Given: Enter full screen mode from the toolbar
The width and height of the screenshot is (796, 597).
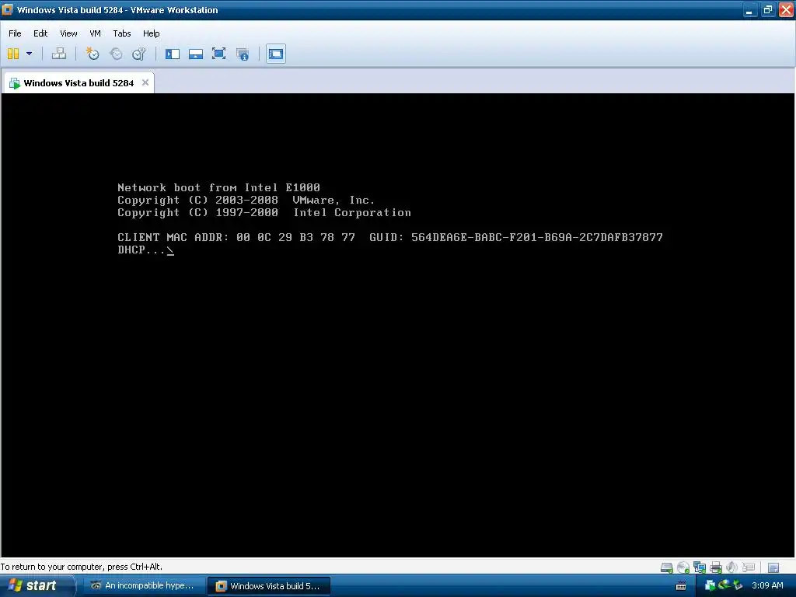Looking at the screenshot, I should point(218,54).
